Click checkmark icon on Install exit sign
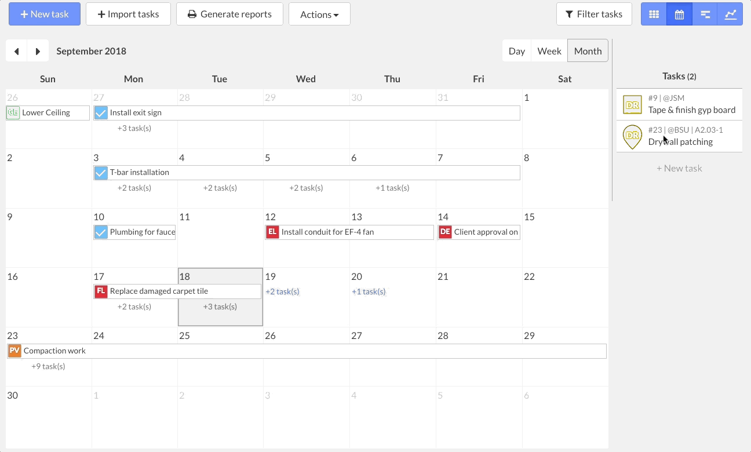Viewport: 751px width, 452px height. (x=101, y=112)
